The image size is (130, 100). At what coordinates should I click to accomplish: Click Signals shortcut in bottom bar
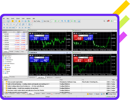click(97, 94)
